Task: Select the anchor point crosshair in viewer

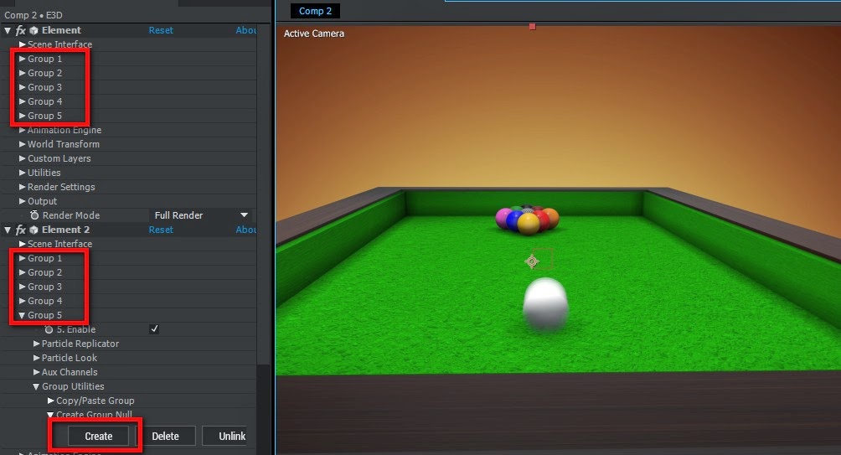Action: point(532,261)
